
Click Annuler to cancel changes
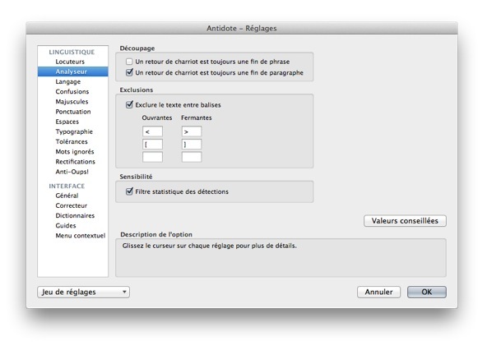pos(378,292)
